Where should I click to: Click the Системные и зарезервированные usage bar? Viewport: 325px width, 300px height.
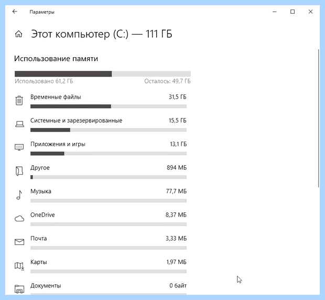tap(109, 130)
